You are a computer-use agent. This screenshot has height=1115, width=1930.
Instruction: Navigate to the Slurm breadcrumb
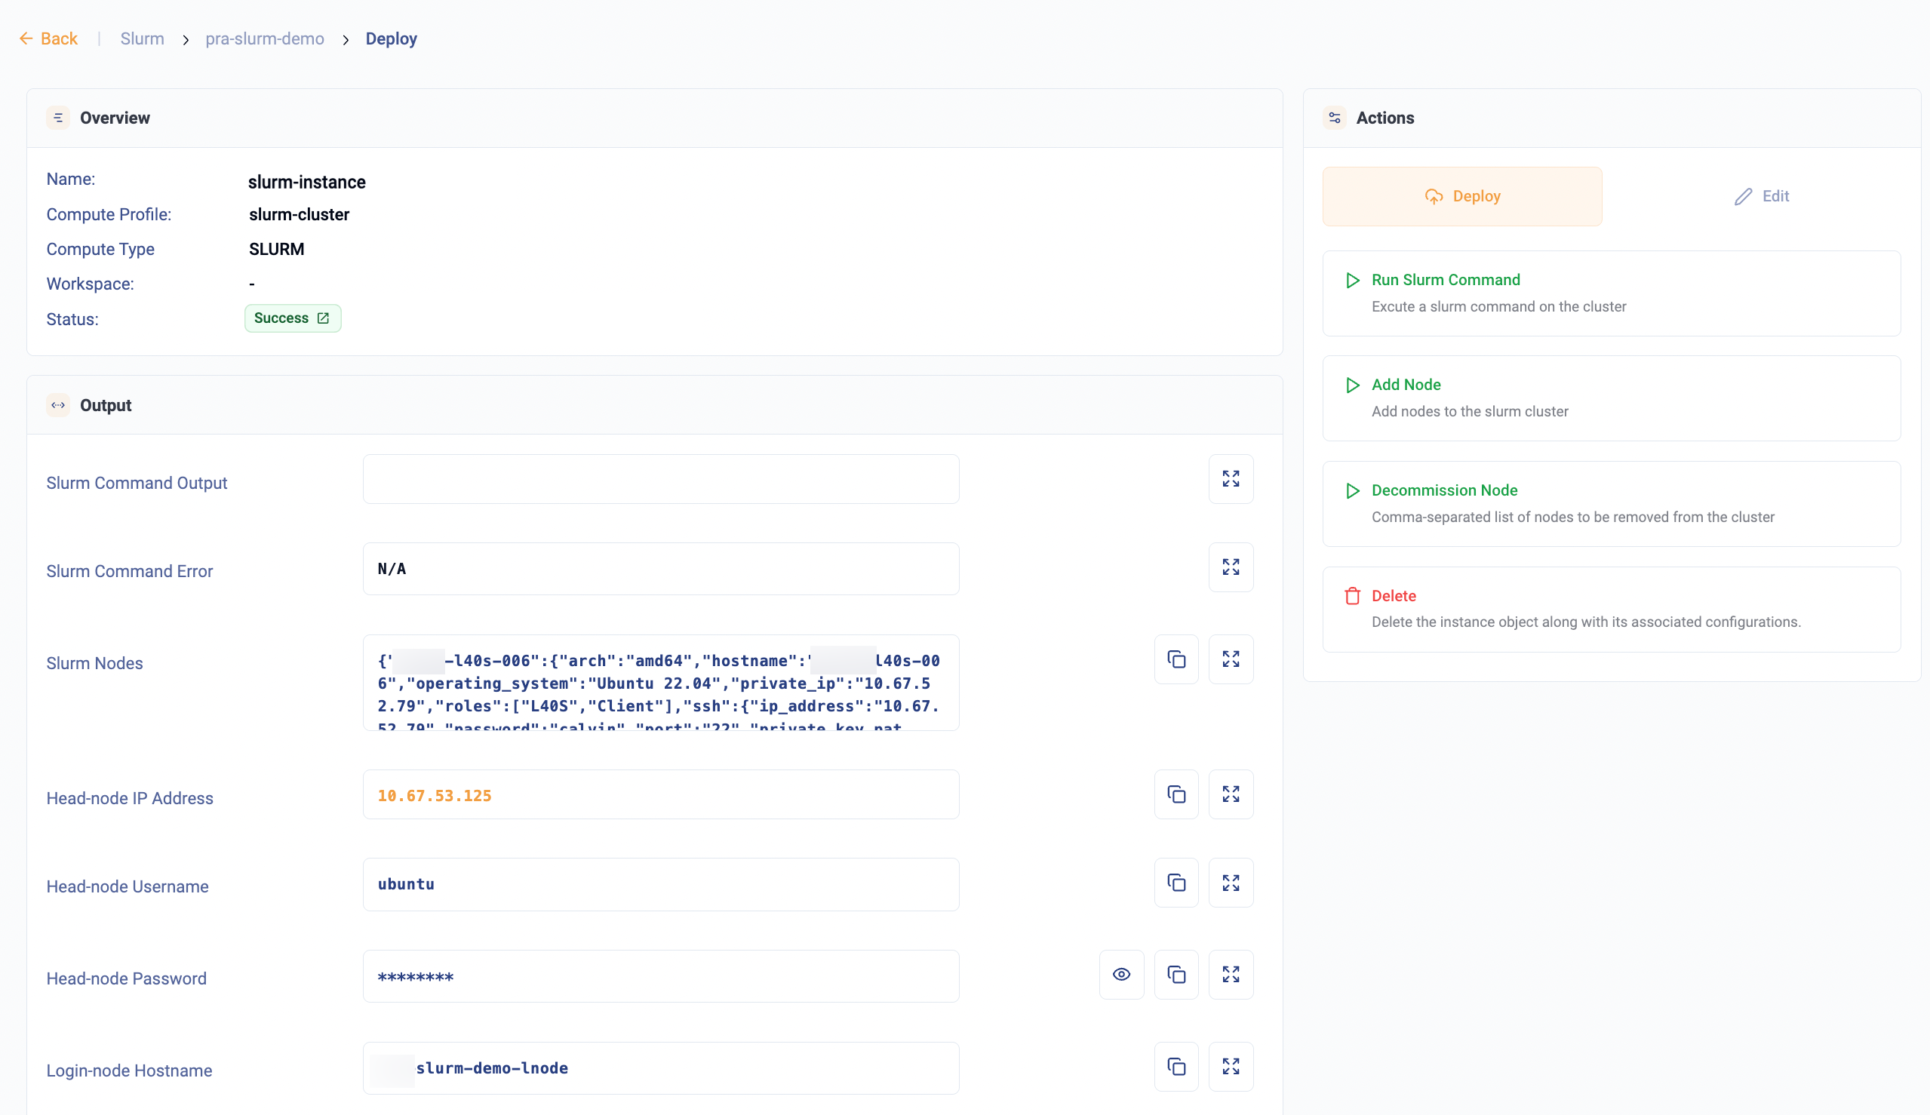pyautogui.click(x=142, y=38)
